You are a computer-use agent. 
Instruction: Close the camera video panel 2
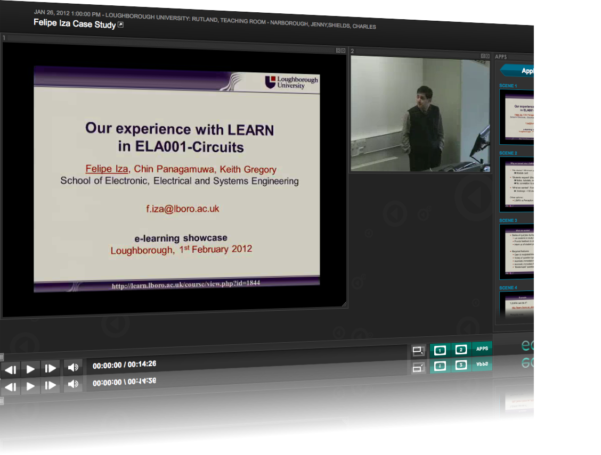(x=488, y=56)
